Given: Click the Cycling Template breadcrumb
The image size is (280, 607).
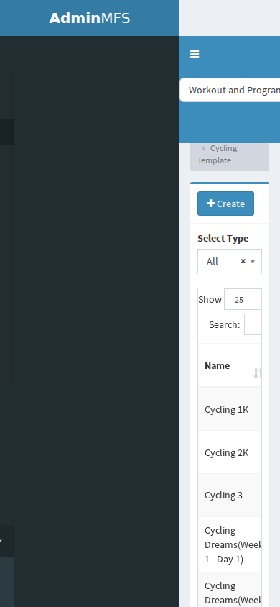Looking at the screenshot, I should click(x=218, y=154).
